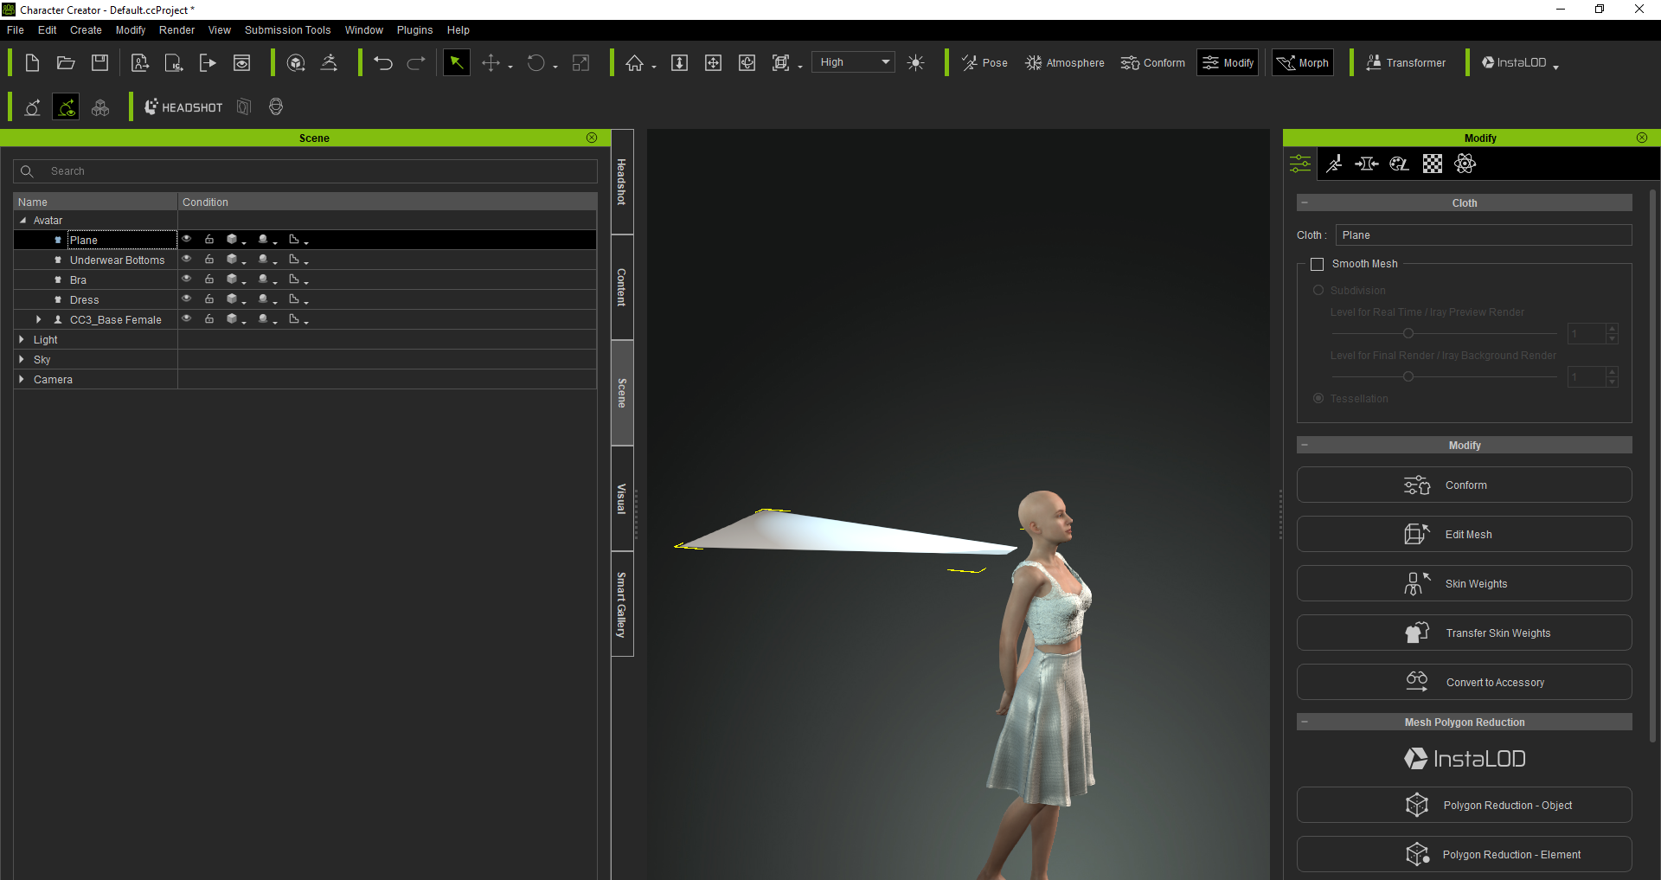The height and width of the screenshot is (880, 1661).
Task: Expand the Sky tree node
Action: pyautogui.click(x=22, y=359)
